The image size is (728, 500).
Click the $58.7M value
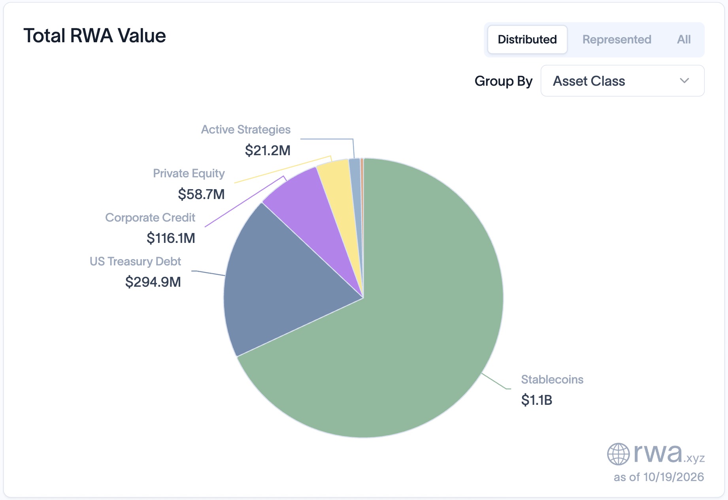tap(201, 194)
